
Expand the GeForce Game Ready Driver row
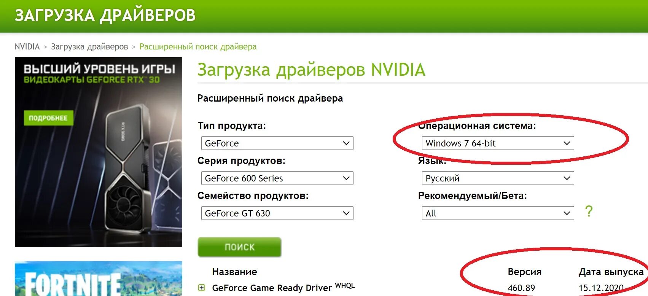click(202, 288)
